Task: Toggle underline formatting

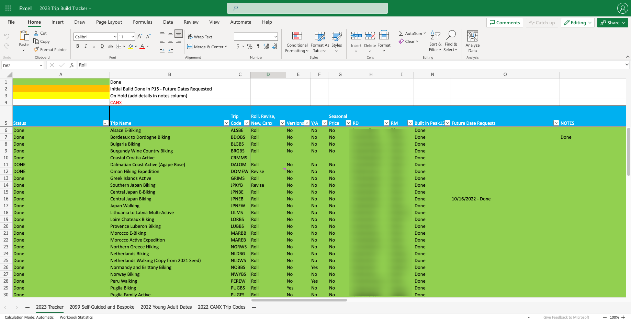Action: 94,46
